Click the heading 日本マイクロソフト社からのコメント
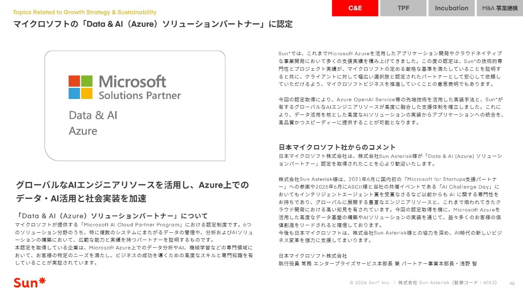Screen dimensions: 523x294 [337, 147]
